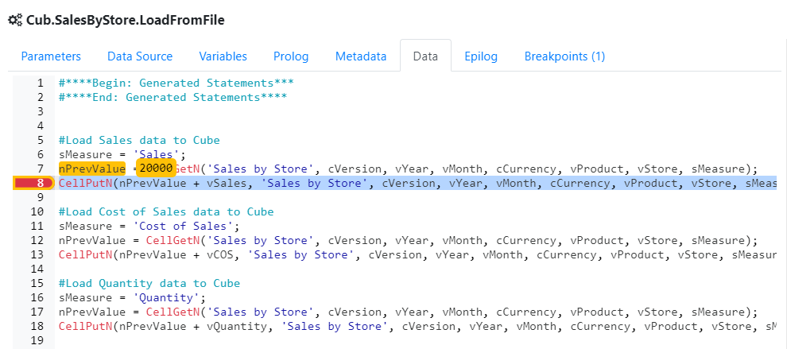The width and height of the screenshot is (787, 349).
Task: Click line number 7 in the gutter
Action: click(x=39, y=169)
